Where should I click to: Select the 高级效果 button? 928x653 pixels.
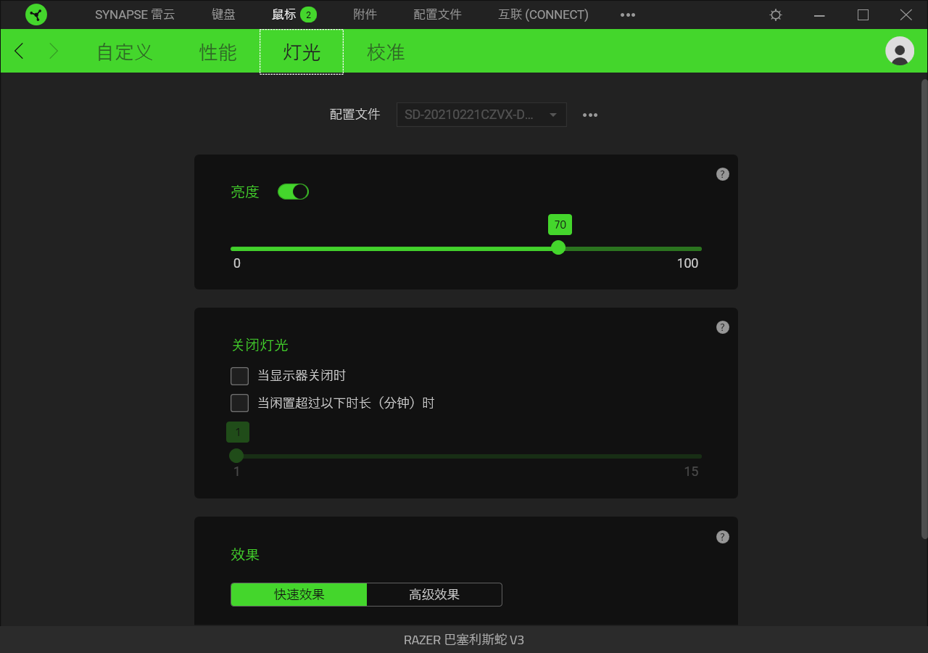(434, 594)
